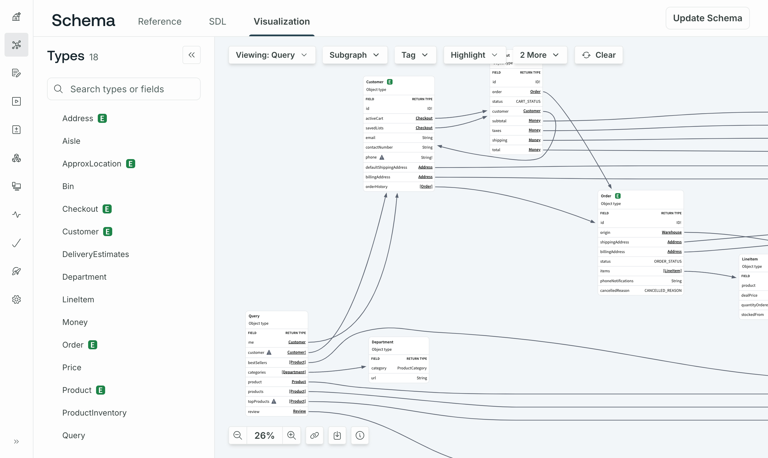Switch to the Reference tab
The width and height of the screenshot is (768, 458).
pos(160,21)
